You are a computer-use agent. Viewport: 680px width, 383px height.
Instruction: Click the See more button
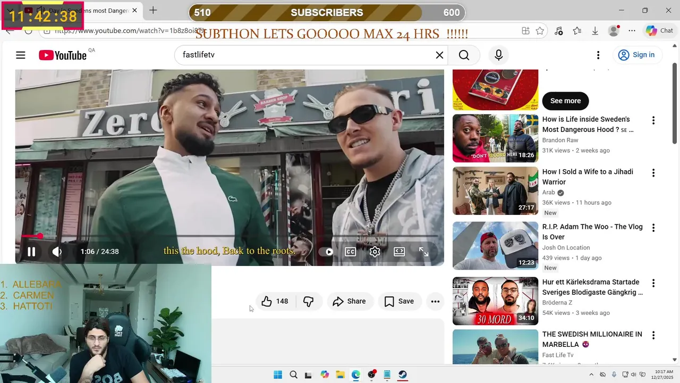point(565,101)
